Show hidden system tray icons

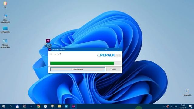(x=164, y=106)
